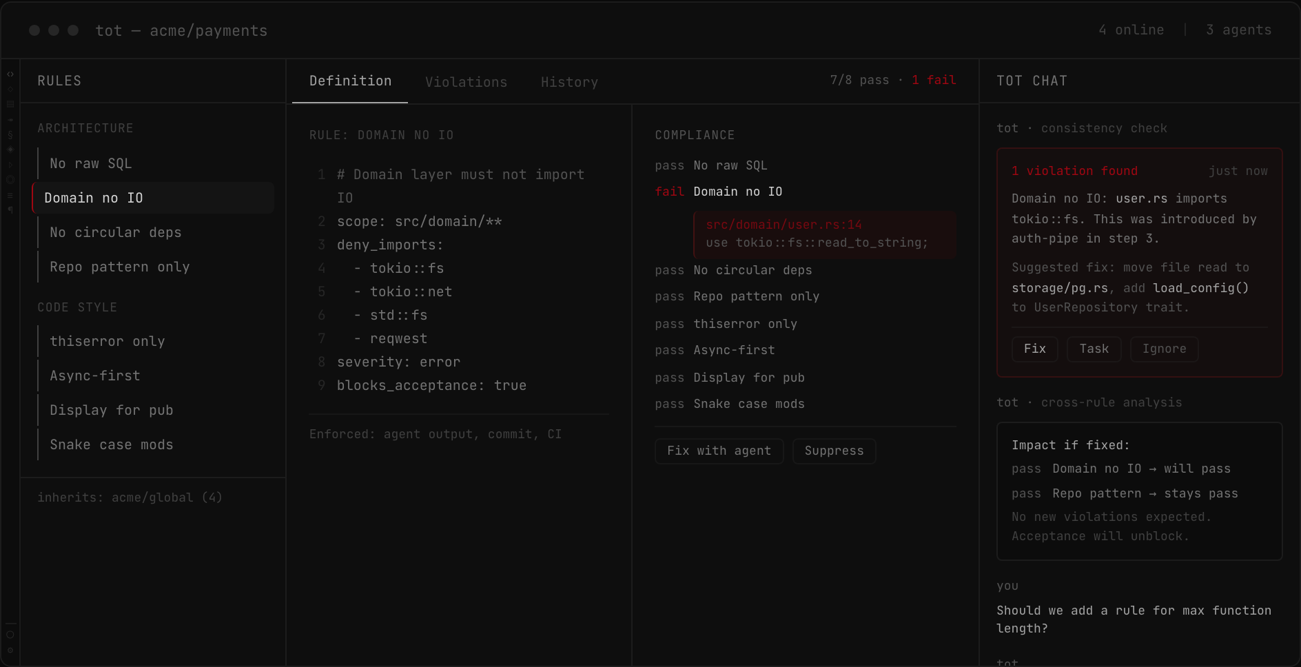
Task: Click the 4 online indicator in title bar
Action: (1131, 30)
